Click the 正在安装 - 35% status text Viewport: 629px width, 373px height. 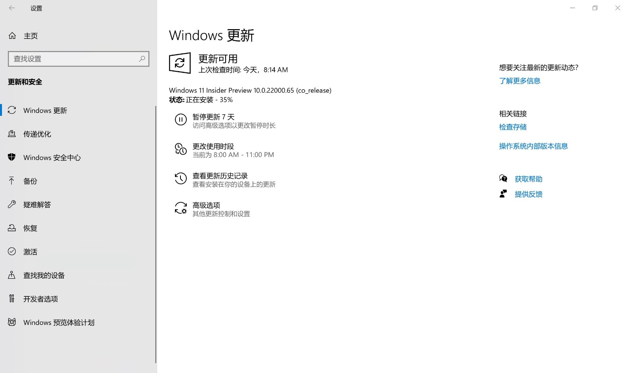(x=209, y=100)
